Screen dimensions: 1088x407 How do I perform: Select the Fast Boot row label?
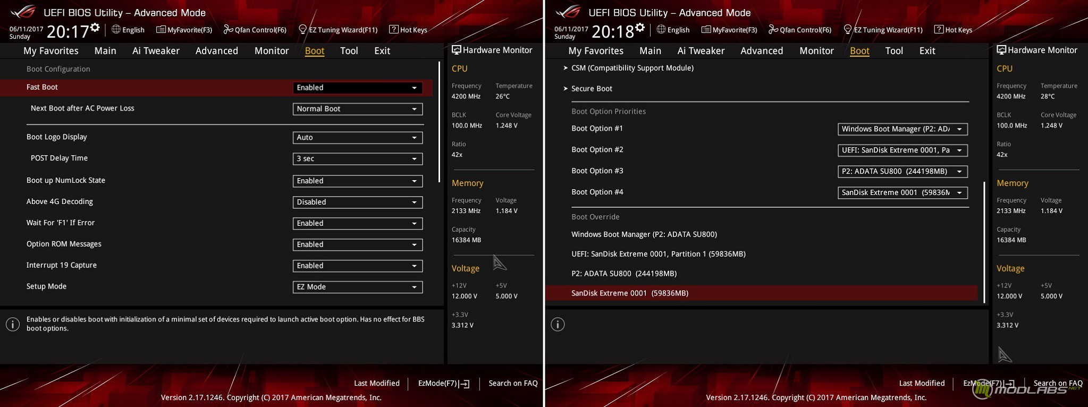[x=42, y=87]
